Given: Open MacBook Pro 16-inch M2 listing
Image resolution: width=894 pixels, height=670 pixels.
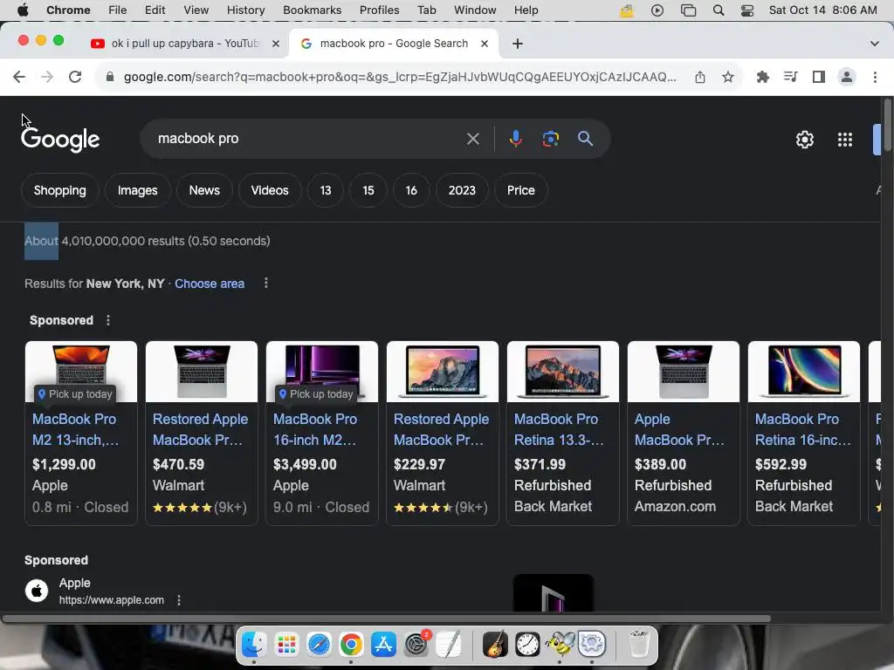Looking at the screenshot, I should click(315, 429).
